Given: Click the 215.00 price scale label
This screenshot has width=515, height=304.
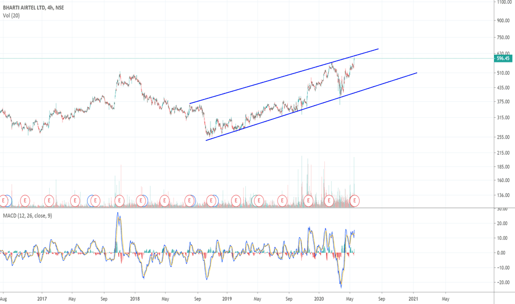Looking at the screenshot, I should [503, 153].
